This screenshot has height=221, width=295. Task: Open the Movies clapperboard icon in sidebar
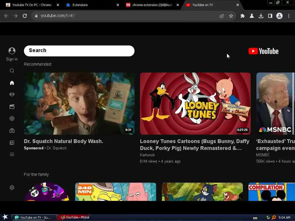pos(12,106)
